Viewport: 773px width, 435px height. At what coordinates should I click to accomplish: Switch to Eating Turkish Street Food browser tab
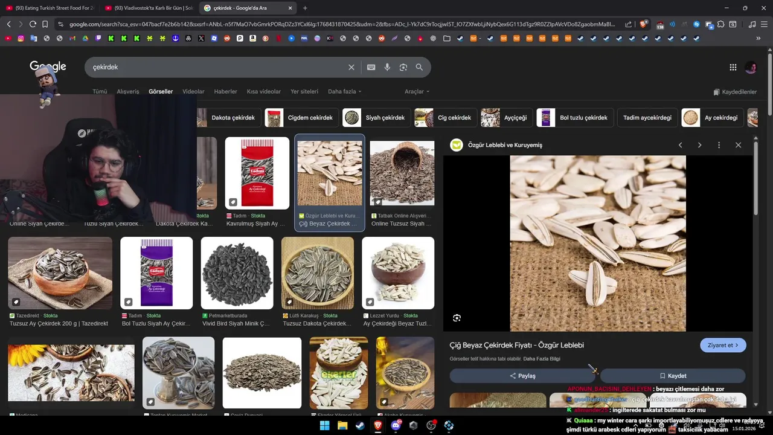50,8
